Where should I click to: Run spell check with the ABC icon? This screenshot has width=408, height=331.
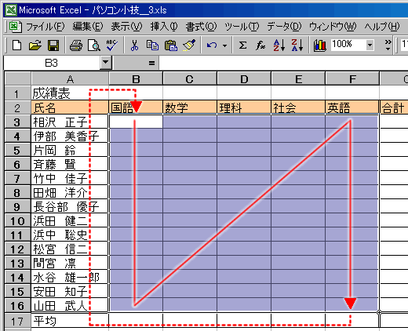tap(112, 45)
